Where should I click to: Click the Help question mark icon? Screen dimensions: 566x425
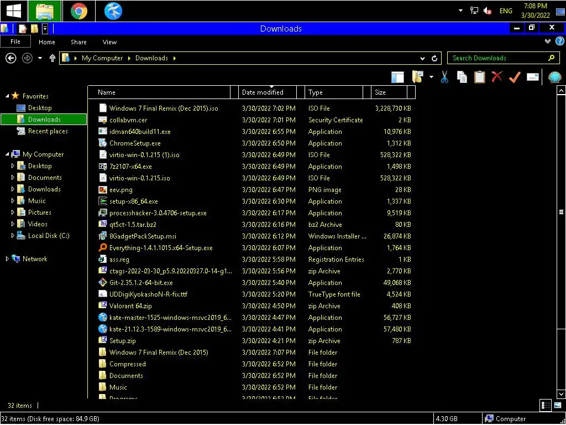tap(559, 42)
